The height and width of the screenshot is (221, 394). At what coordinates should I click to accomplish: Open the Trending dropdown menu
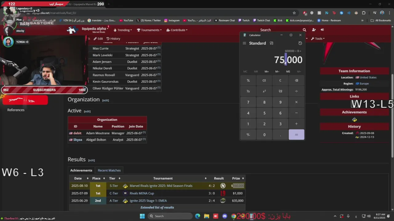(x=123, y=30)
